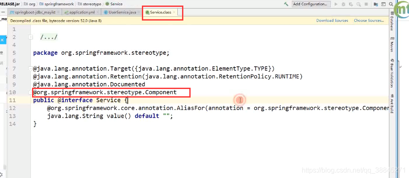
Task: Open Project Structure icon
Action: (376, 4)
